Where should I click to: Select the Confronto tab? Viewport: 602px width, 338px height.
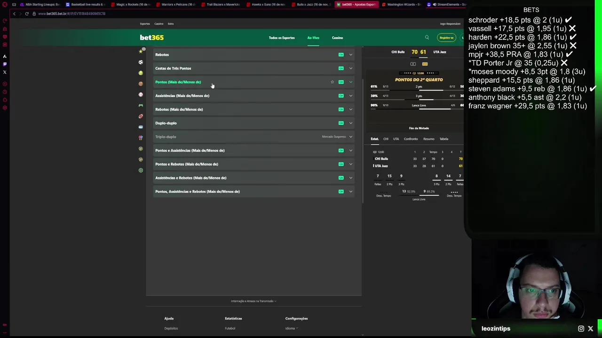tap(411, 139)
